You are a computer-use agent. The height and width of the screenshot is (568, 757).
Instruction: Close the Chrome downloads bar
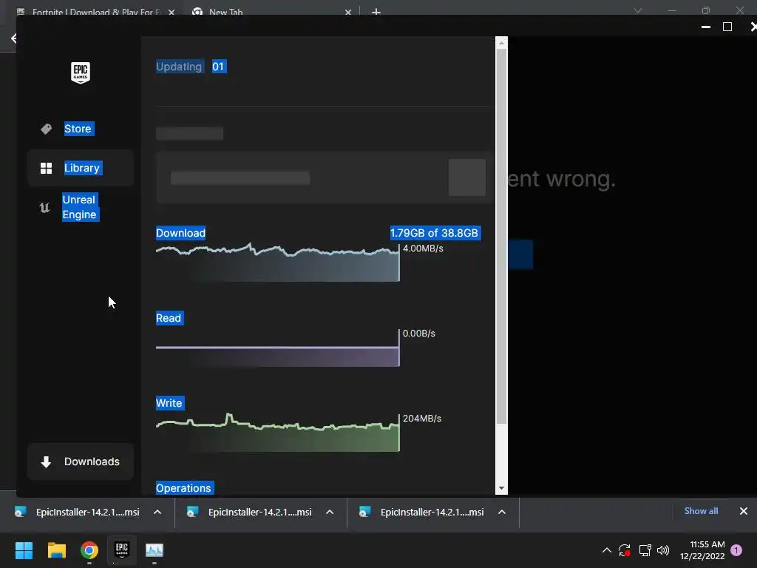tap(744, 511)
